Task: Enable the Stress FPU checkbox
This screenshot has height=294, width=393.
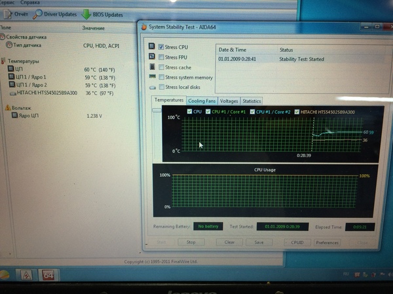Action: 161,58
